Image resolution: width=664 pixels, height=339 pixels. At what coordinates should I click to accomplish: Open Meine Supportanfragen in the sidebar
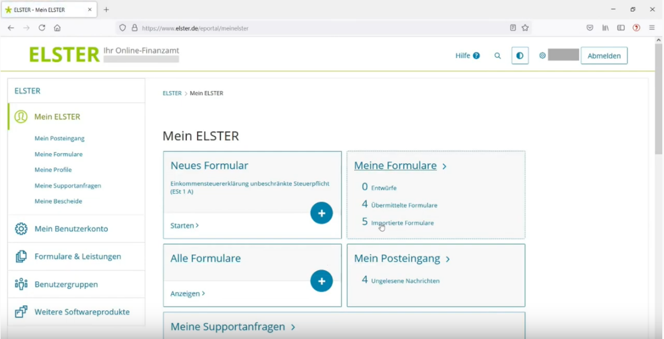68,186
